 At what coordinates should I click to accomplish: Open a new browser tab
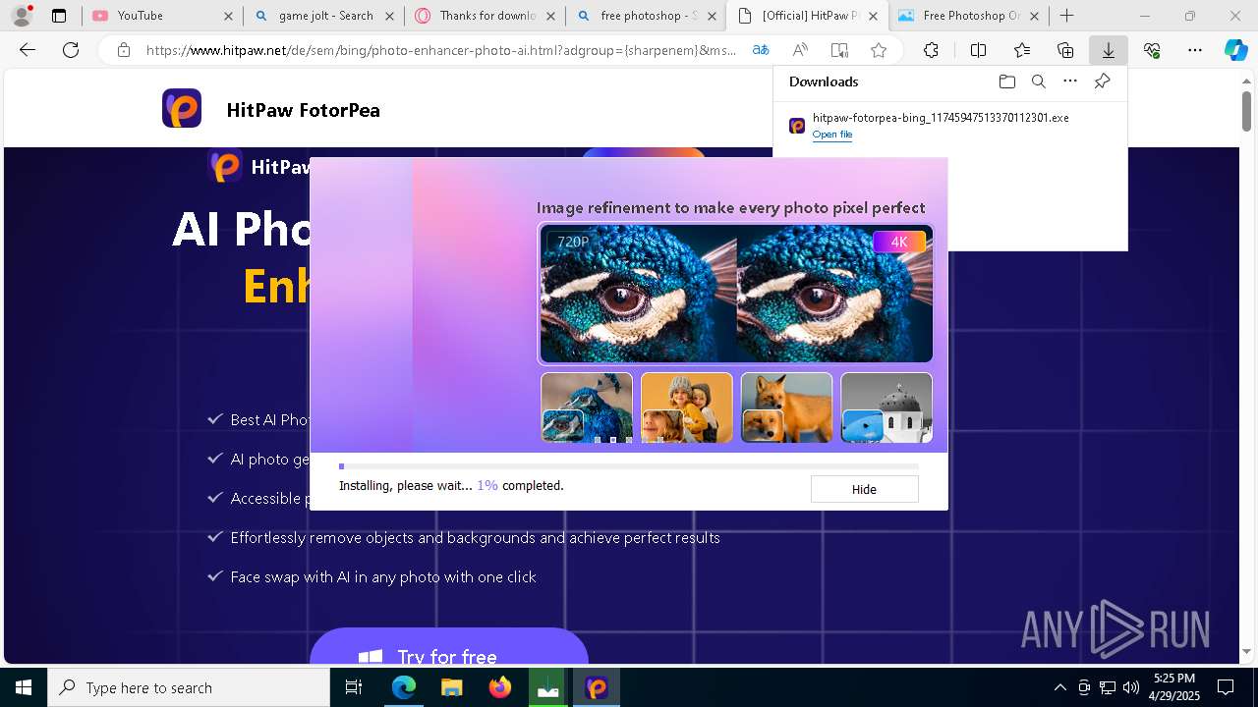point(1066,16)
